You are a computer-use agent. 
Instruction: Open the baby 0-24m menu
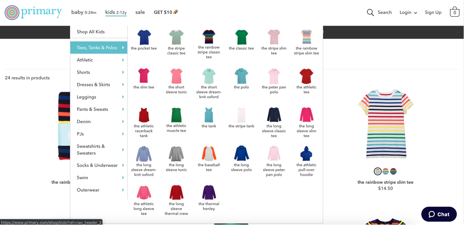(84, 12)
